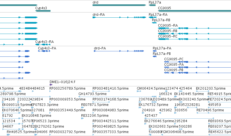The image size is (231, 136).
Task: Click the 295284 EST label
Action: pyautogui.click(x=181, y=121)
